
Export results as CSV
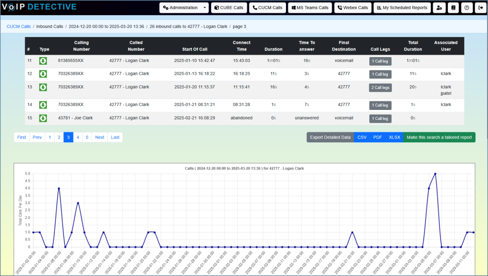[362, 138]
